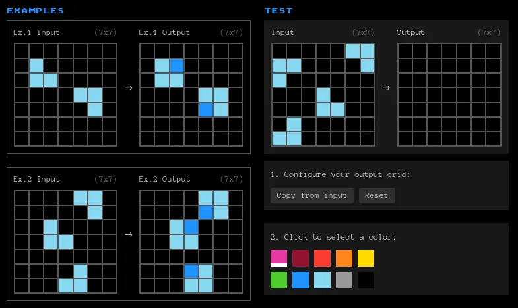
Task: Select the black color swatch
Action: point(366,280)
